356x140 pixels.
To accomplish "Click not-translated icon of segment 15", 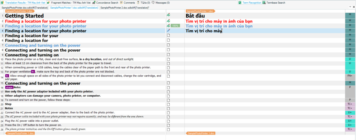I will [x=168, y=83].
